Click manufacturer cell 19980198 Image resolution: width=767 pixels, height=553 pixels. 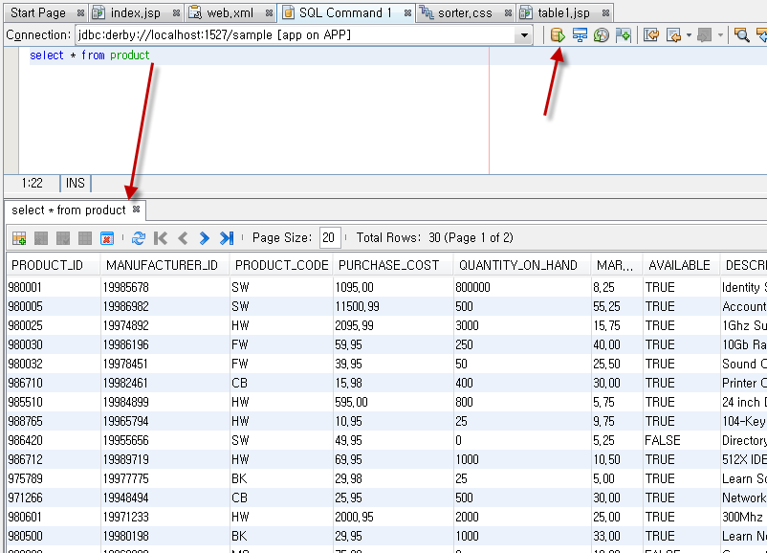tap(164, 536)
